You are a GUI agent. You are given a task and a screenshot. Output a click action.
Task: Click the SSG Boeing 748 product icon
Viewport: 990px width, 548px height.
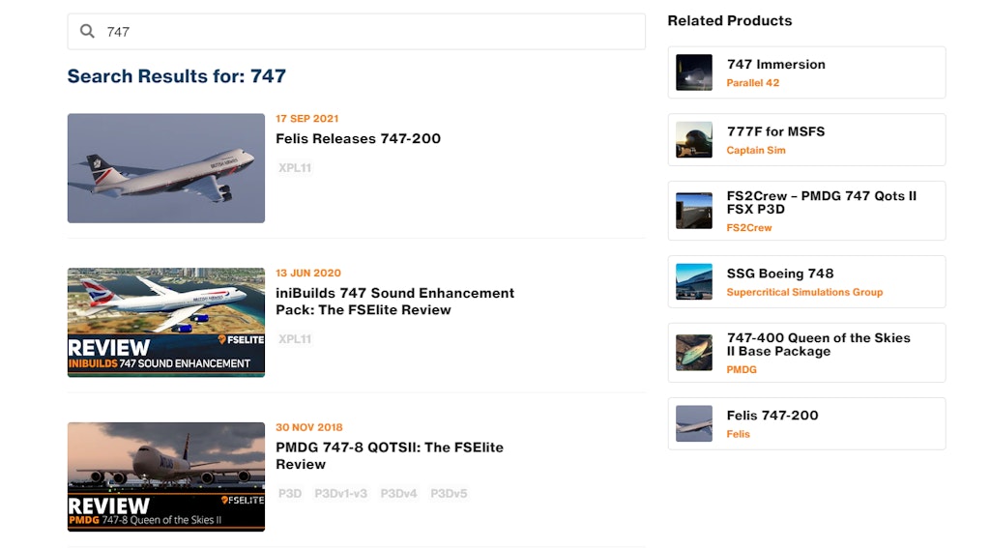click(x=694, y=282)
